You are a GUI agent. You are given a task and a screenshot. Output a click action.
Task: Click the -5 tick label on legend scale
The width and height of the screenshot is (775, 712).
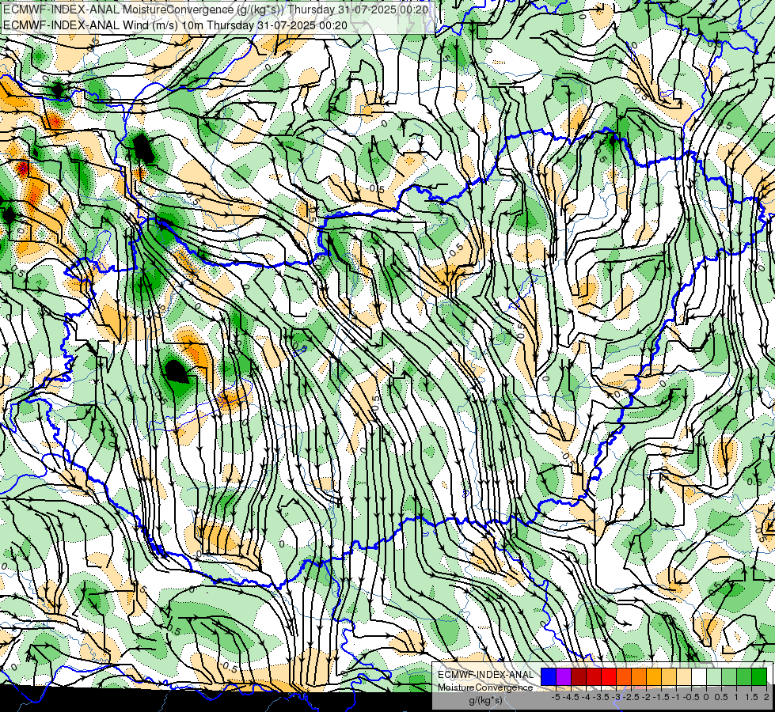coord(556,697)
